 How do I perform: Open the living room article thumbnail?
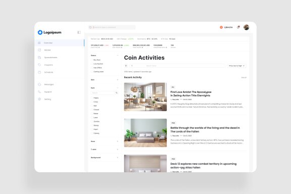(x=145, y=97)
